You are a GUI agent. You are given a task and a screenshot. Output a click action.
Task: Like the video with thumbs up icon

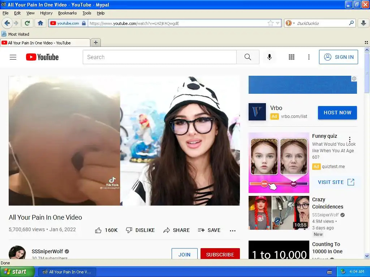pyautogui.click(x=98, y=230)
